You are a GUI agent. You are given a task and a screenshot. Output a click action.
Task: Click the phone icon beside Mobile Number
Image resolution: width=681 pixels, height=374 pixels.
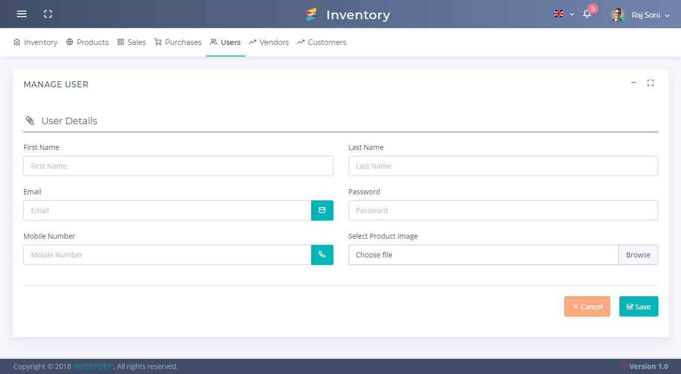[322, 255]
